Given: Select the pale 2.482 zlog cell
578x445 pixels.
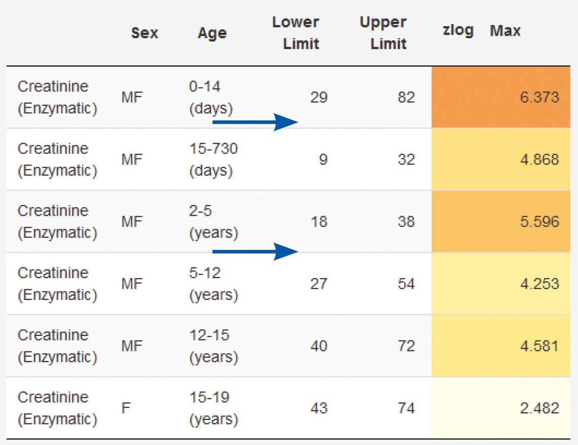Looking at the screenshot, I should pyautogui.click(x=500, y=408).
